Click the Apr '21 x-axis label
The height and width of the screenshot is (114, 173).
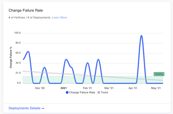click(133, 88)
